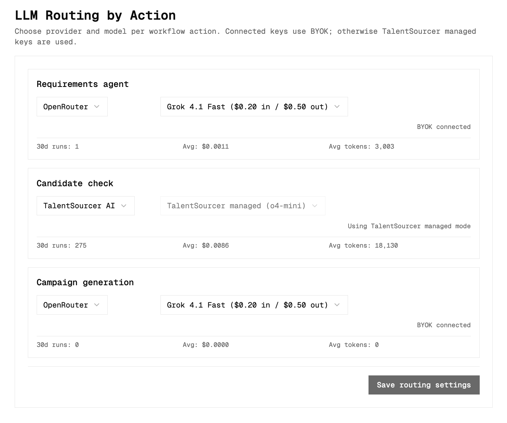Click the Avg tokens: 18,130 stat
Viewport: 507px width, 423px height.
pos(363,246)
